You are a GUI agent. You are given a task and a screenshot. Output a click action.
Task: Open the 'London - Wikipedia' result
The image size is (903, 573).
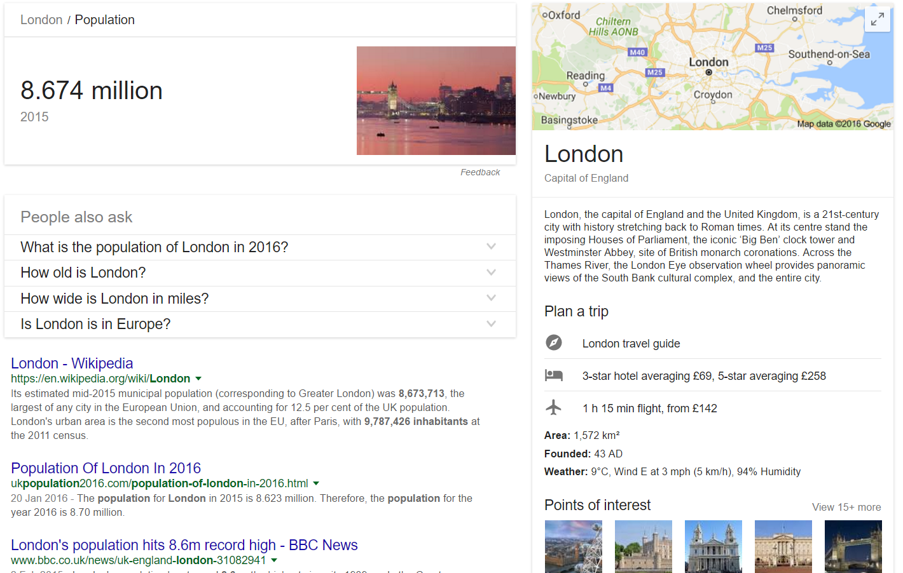tap(72, 363)
